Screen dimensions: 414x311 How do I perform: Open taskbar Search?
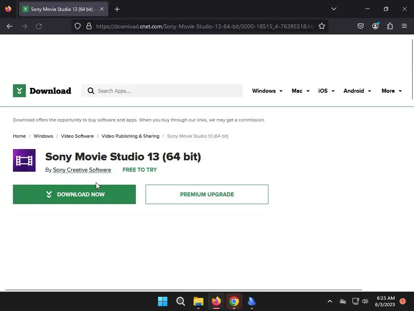181,301
